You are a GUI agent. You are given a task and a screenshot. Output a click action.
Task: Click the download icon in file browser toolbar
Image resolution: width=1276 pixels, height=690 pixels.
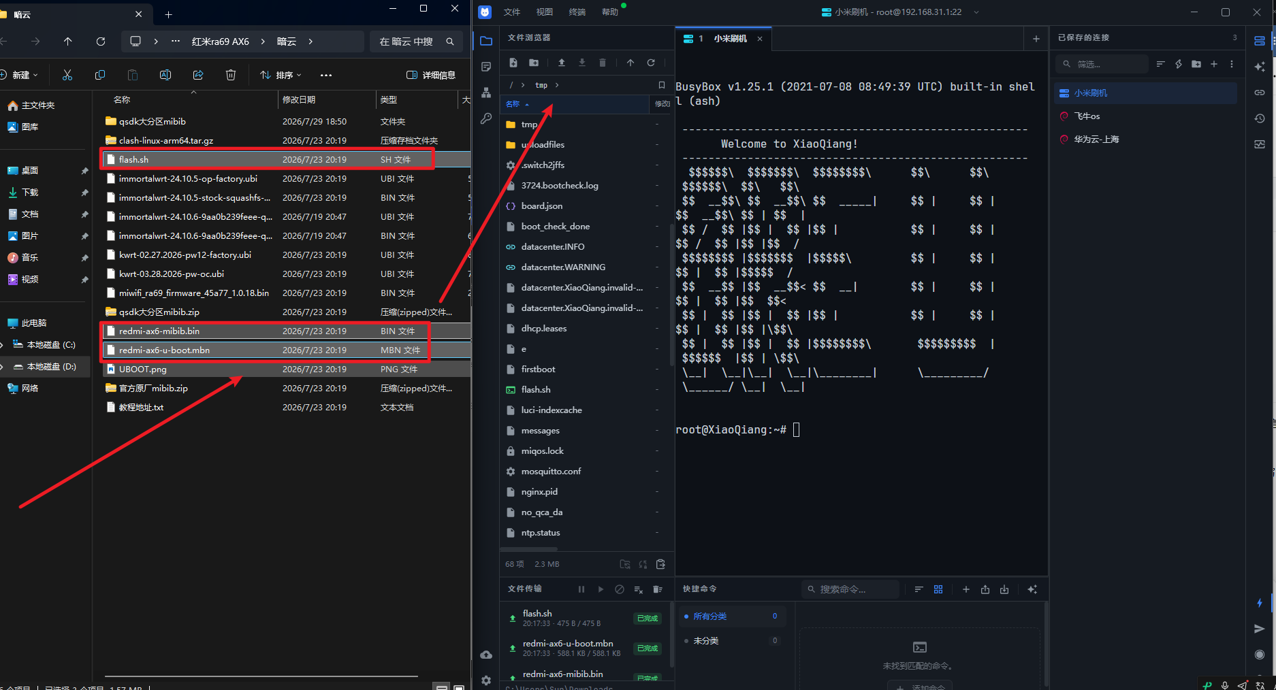(x=582, y=63)
